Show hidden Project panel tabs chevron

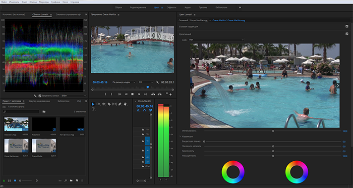86,101
